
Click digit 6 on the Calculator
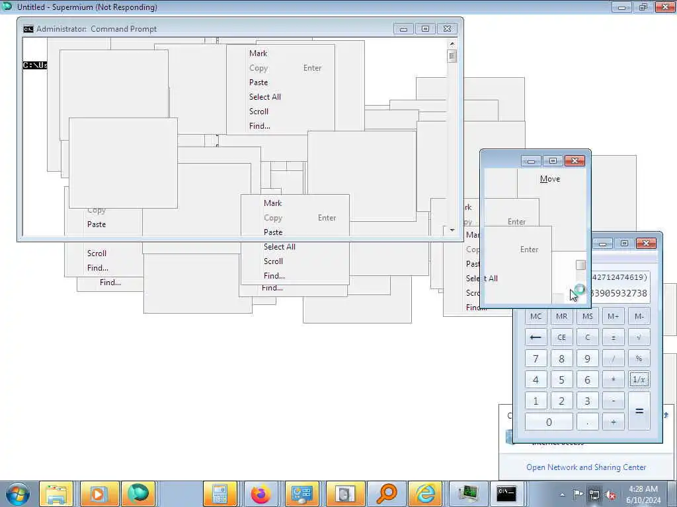pyautogui.click(x=588, y=380)
